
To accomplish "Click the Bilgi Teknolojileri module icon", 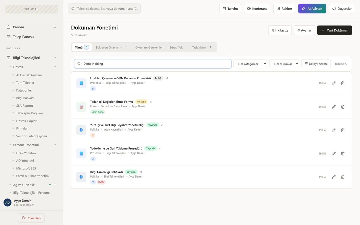I will [x=8, y=58].
